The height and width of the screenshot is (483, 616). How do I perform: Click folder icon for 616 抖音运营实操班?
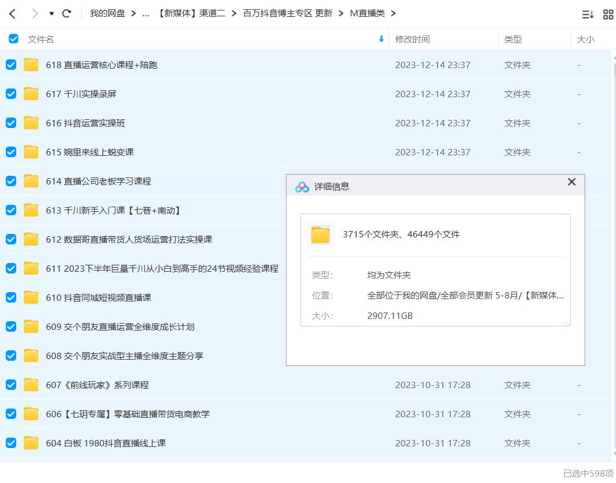[31, 123]
